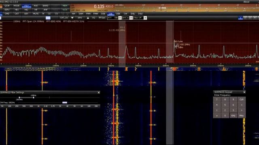Click the keypad '>' key
The height and width of the screenshot is (145, 259).
click(x=242, y=110)
